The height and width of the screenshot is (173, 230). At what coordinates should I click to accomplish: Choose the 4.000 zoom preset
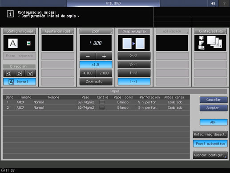coord(88,73)
